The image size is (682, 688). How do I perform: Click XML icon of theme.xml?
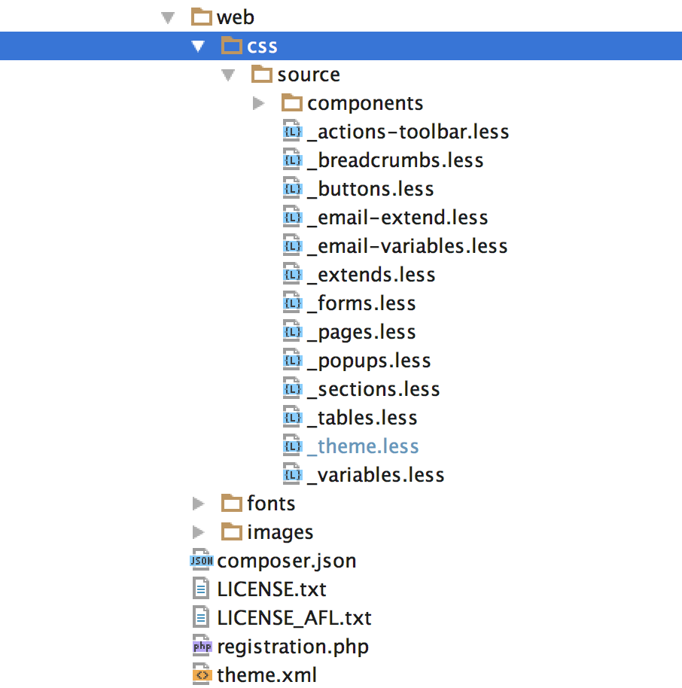202,674
